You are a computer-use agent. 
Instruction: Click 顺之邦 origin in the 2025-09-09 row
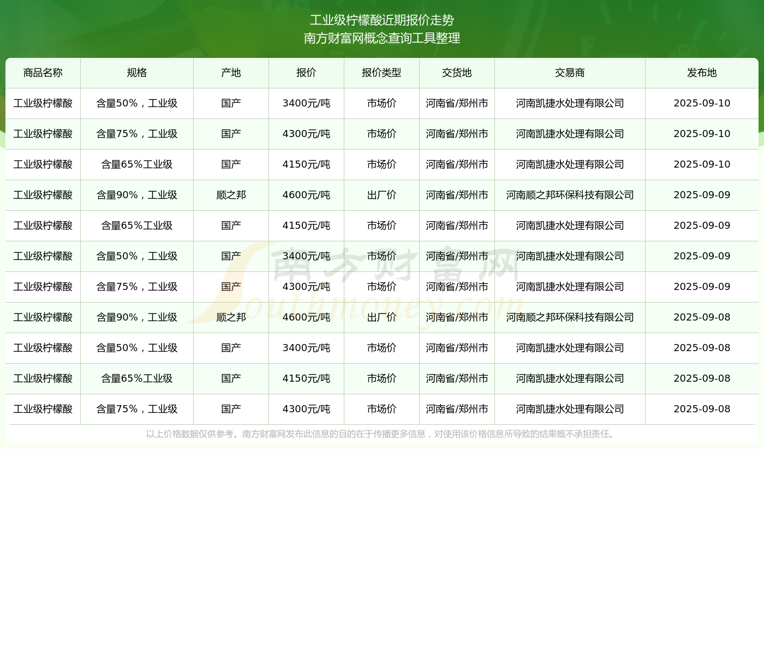pyautogui.click(x=231, y=195)
